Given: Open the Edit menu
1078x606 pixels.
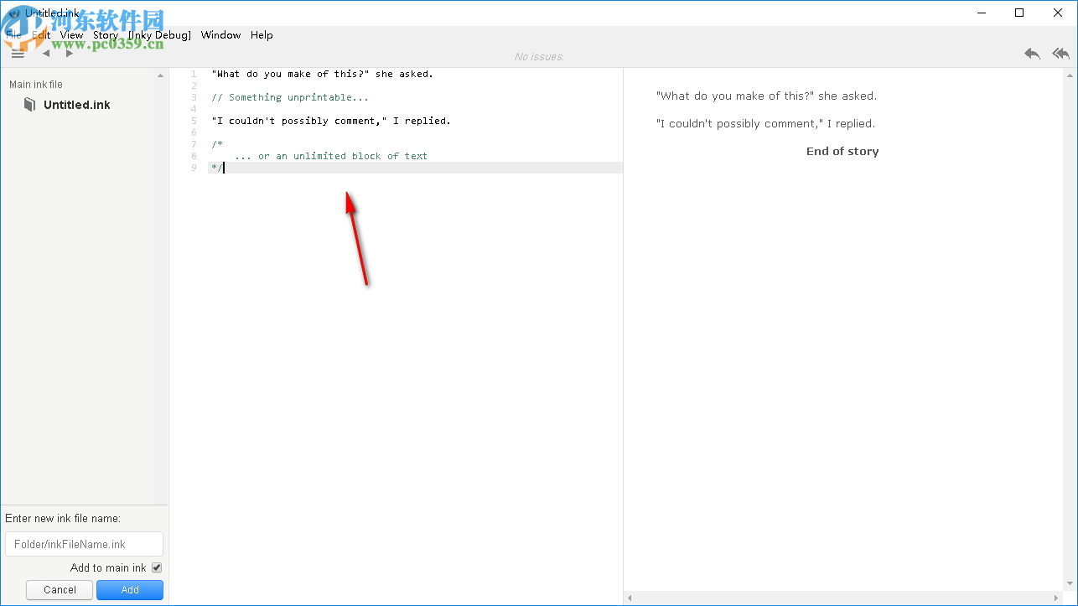Looking at the screenshot, I should click(x=41, y=35).
